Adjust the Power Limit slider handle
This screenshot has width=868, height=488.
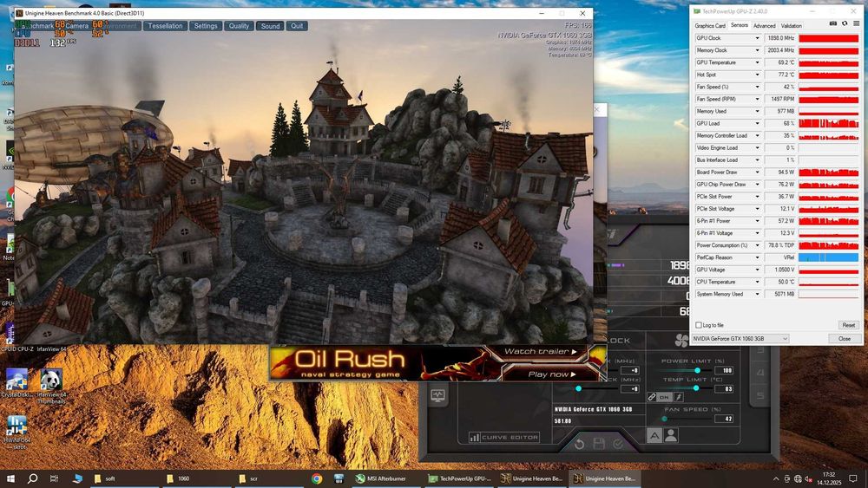[697, 370]
